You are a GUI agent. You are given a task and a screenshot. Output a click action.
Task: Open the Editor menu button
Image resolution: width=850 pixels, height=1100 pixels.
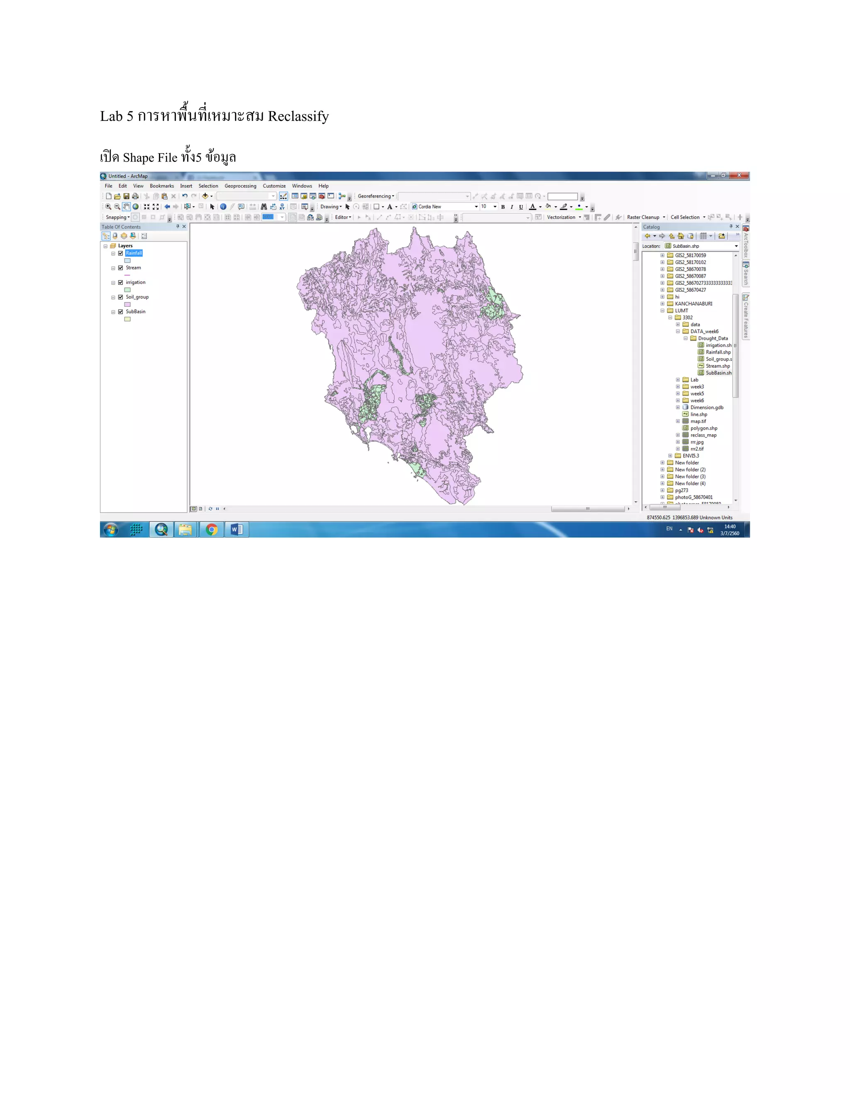[343, 217]
